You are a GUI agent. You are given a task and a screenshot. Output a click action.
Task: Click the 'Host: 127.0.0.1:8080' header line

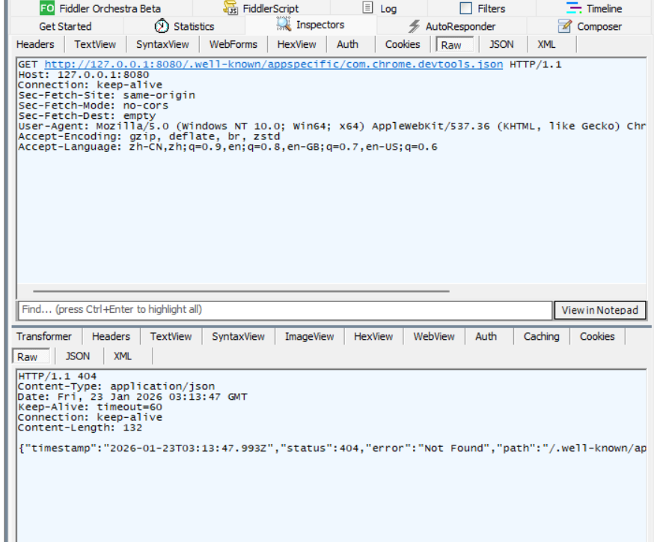84,75
